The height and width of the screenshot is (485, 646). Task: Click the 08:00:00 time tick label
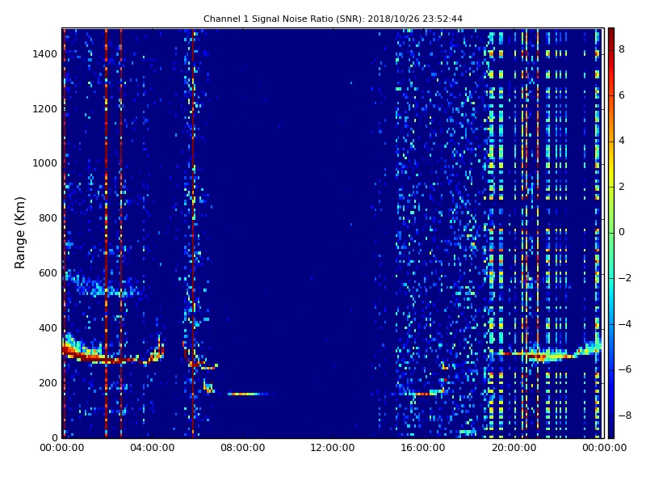click(243, 448)
